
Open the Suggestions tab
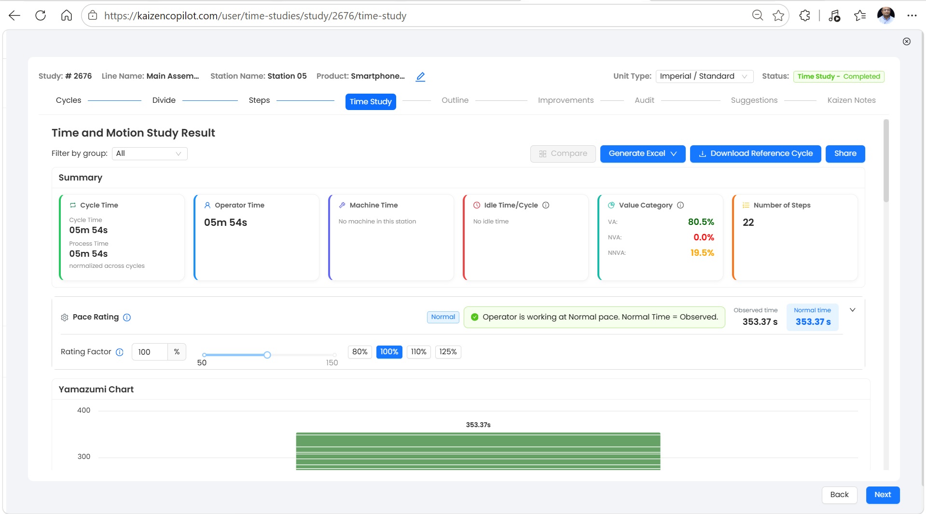(x=754, y=100)
